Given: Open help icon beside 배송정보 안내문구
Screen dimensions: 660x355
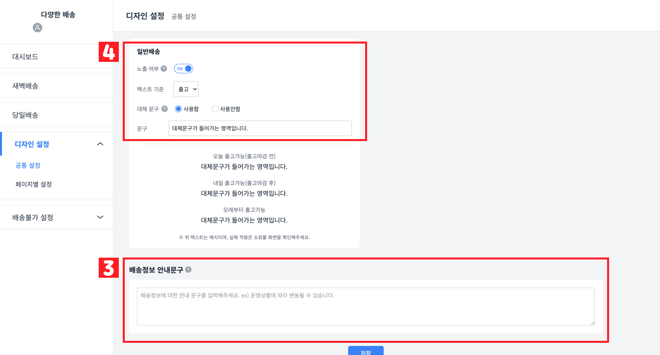Looking at the screenshot, I should pos(188,270).
